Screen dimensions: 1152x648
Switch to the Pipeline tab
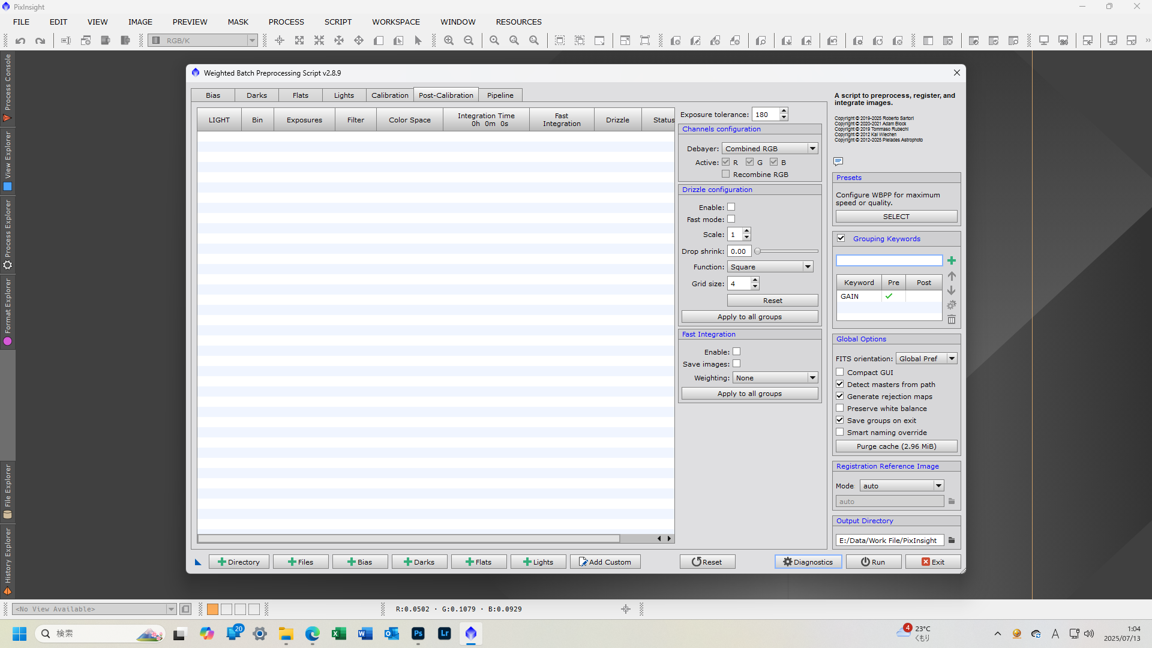[500, 95]
